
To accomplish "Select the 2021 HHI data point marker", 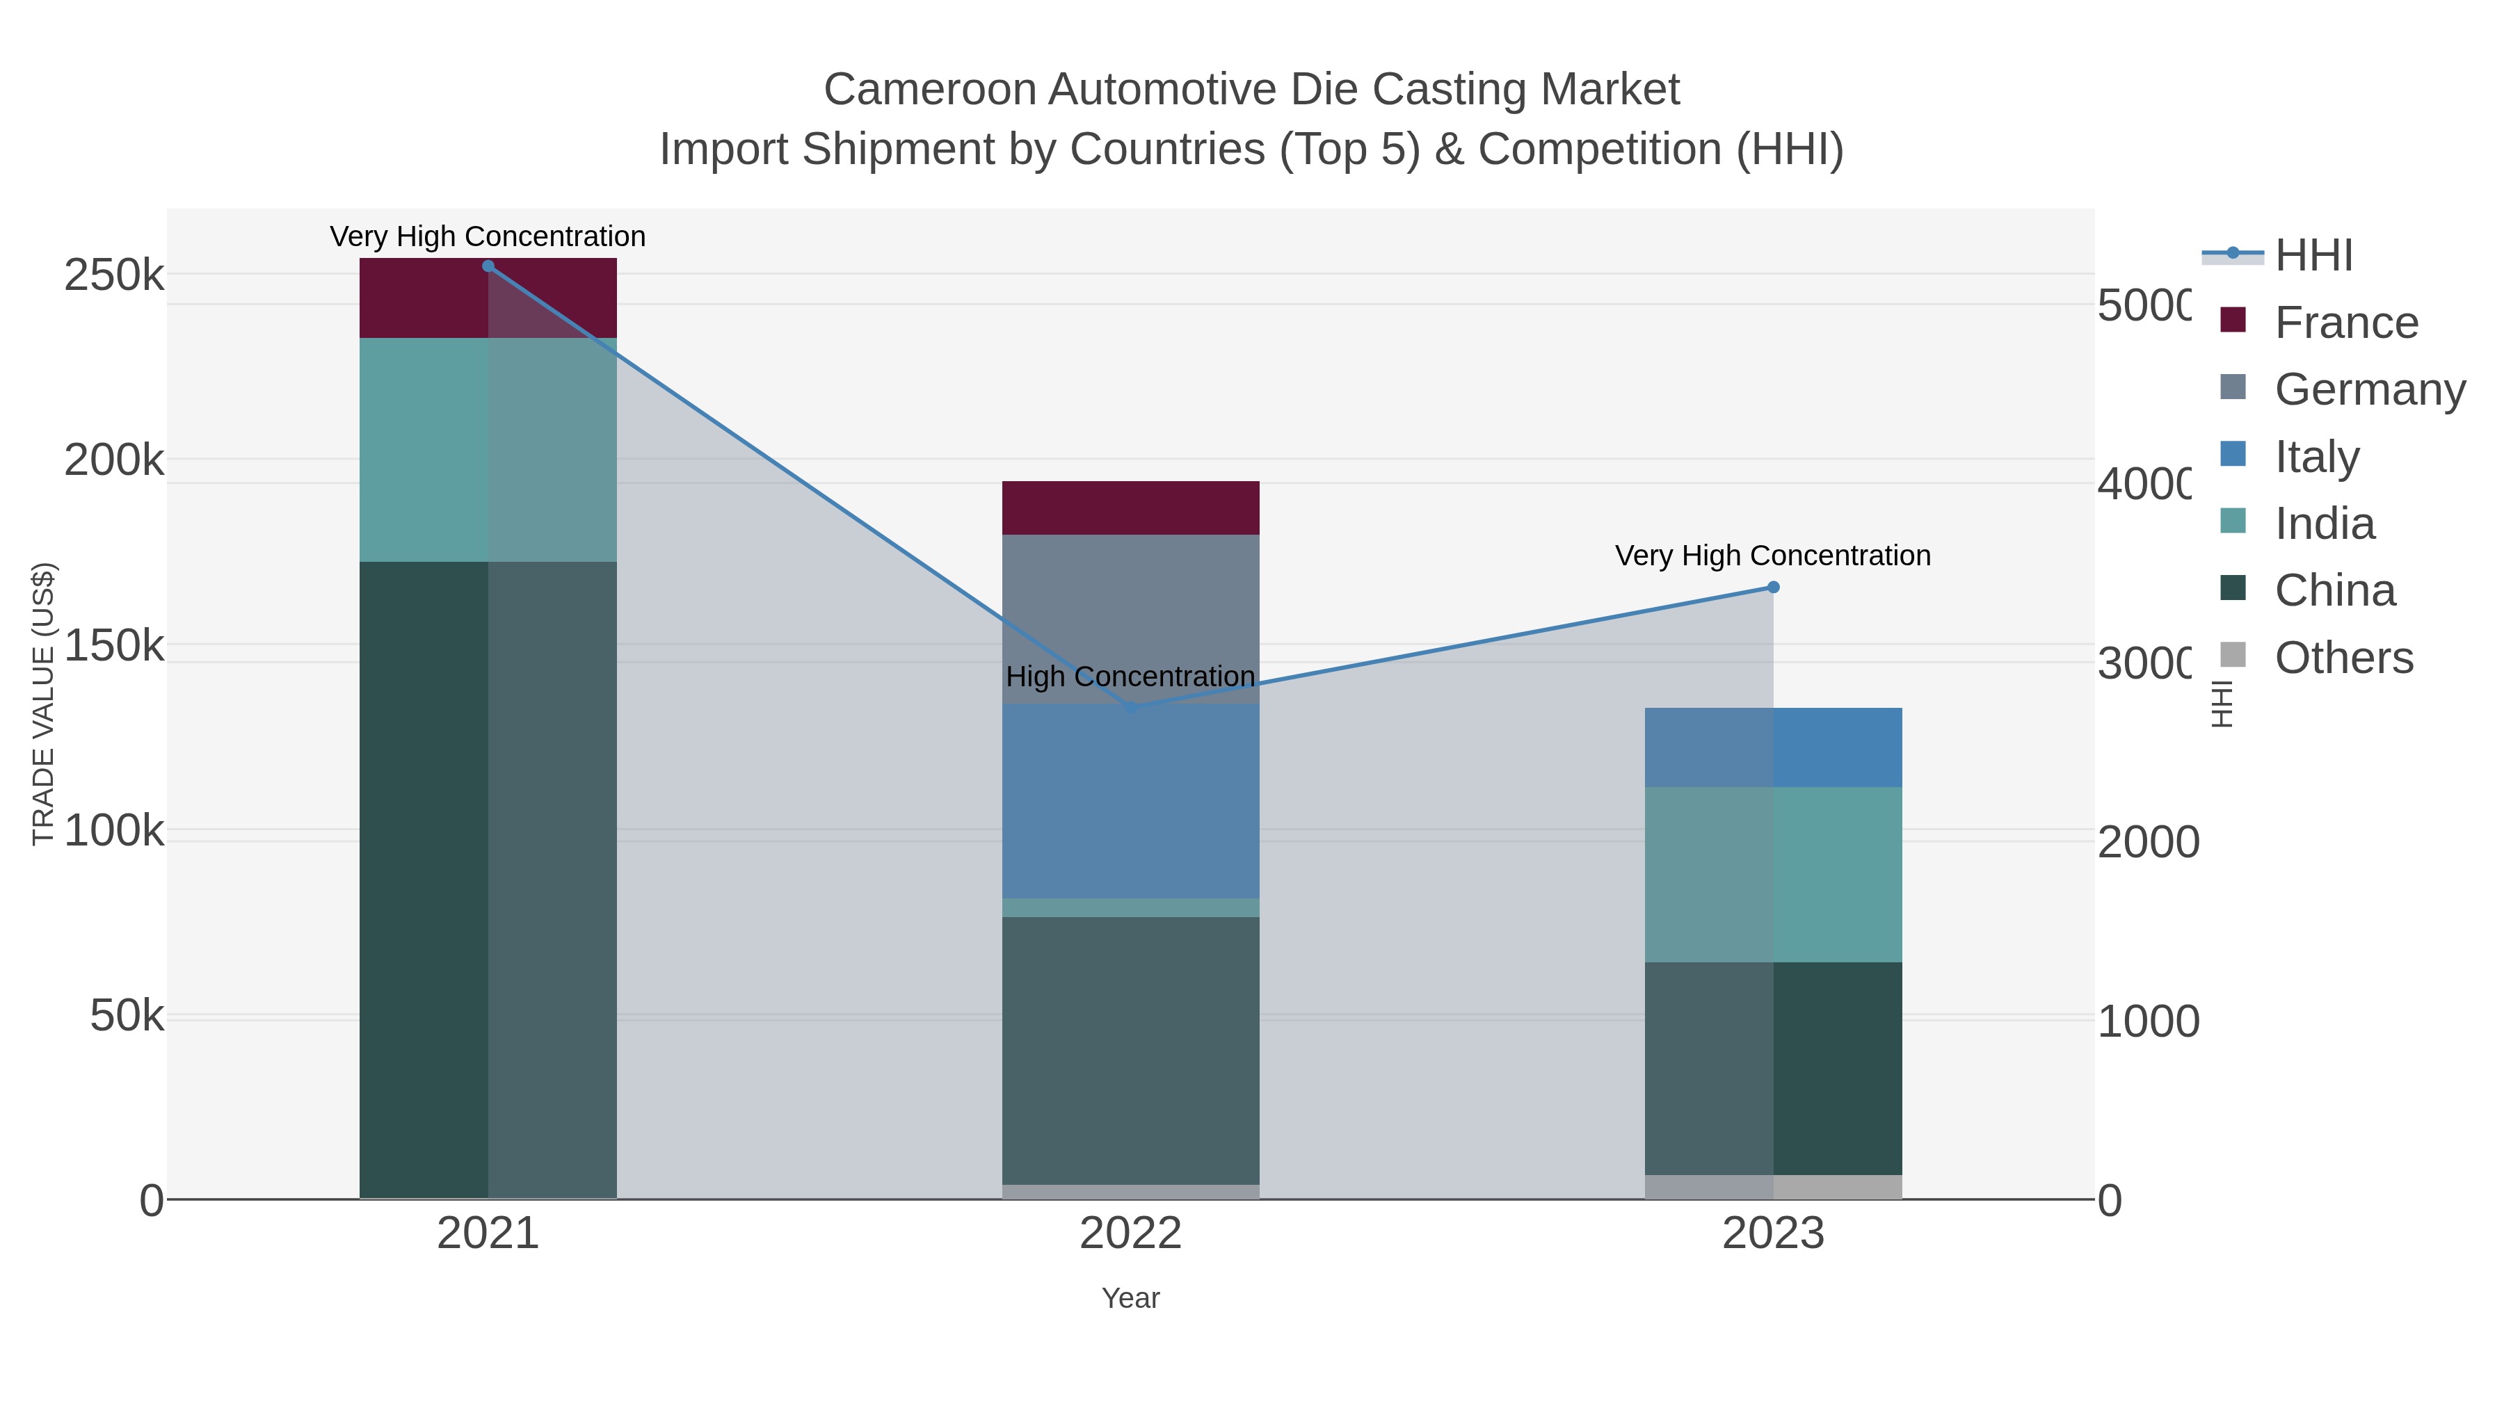I will (x=488, y=266).
